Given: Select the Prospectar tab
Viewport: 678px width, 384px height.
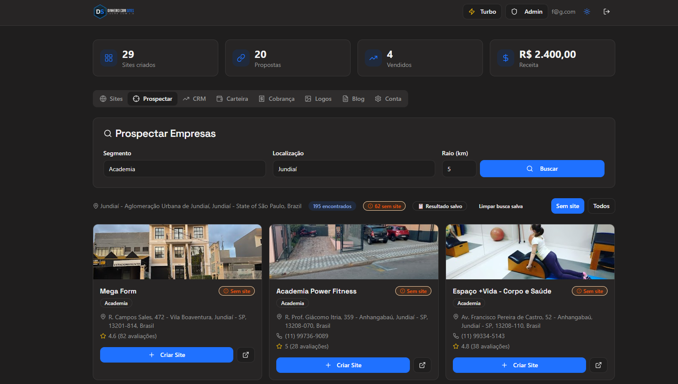Looking at the screenshot, I should click(153, 99).
